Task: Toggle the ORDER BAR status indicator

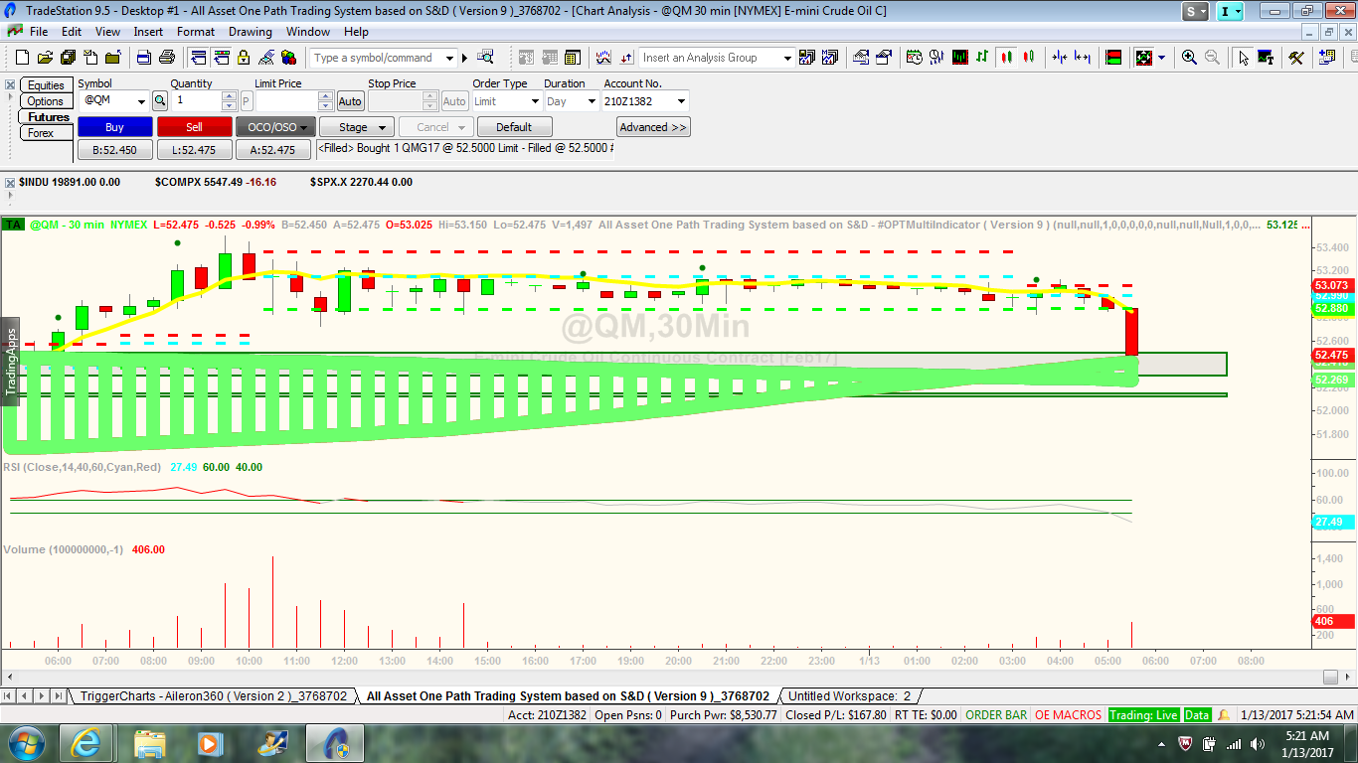Action: (996, 714)
